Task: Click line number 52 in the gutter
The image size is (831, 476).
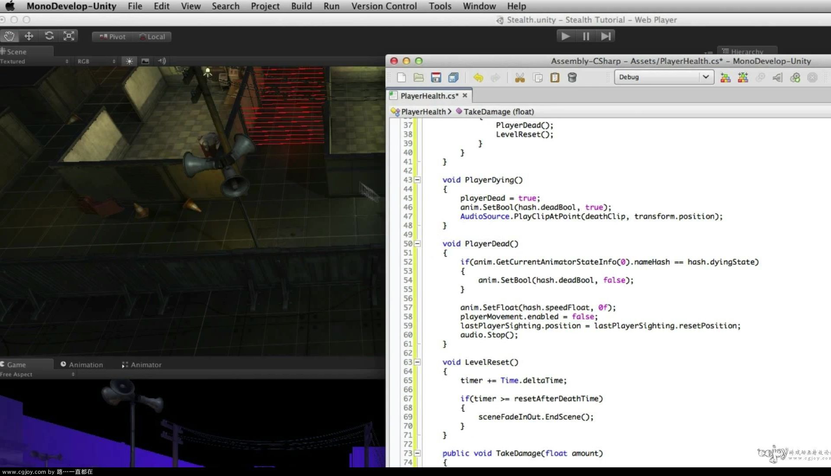Action: (x=408, y=262)
